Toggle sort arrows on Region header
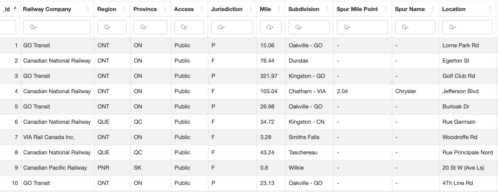Image resolution: width=498 pixels, height=192 pixels. [x=124, y=9]
